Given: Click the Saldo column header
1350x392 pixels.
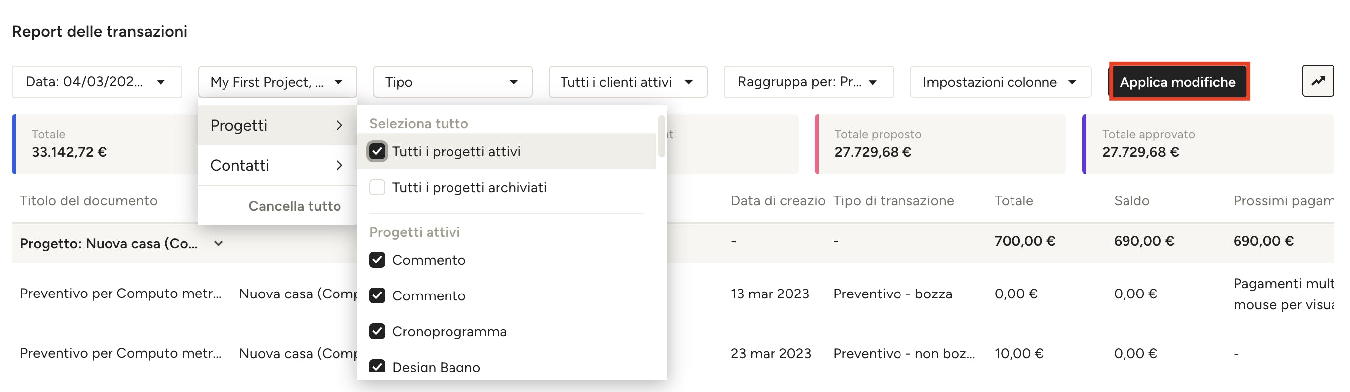Looking at the screenshot, I should click(x=1131, y=200).
